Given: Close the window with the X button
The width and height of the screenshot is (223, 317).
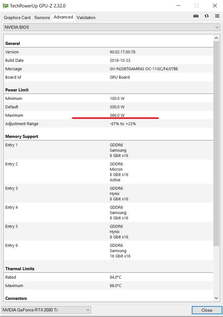Looking at the screenshot, I should [x=215, y=5].
